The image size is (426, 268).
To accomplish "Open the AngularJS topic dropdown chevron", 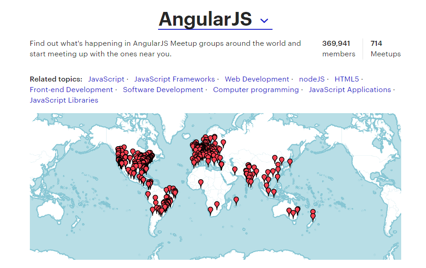I will coord(264,21).
